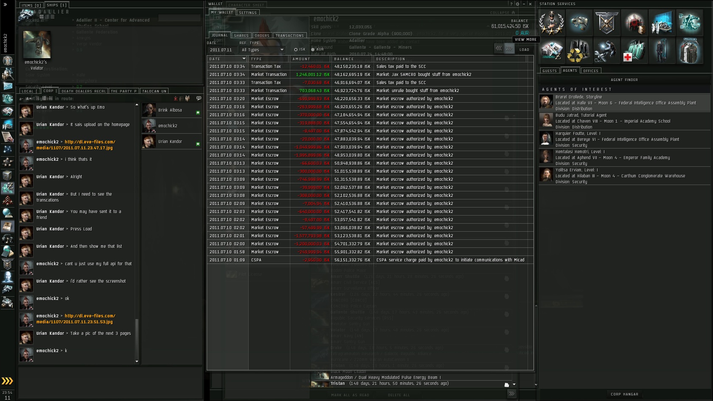Open the dropdown arrow beside the Tristan row
The width and height of the screenshot is (713, 401).
[x=514, y=384]
